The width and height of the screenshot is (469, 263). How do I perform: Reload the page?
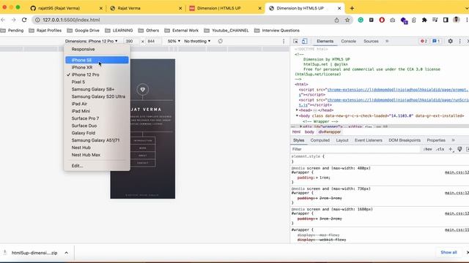[x=24, y=20]
